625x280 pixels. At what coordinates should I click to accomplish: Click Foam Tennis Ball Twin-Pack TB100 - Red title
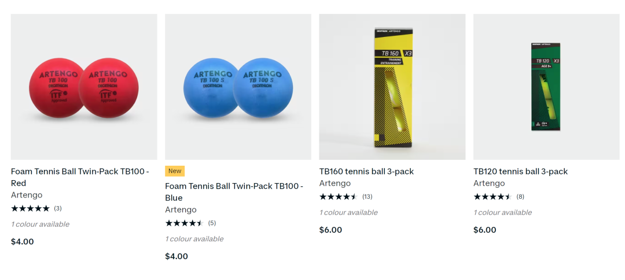[80, 177]
